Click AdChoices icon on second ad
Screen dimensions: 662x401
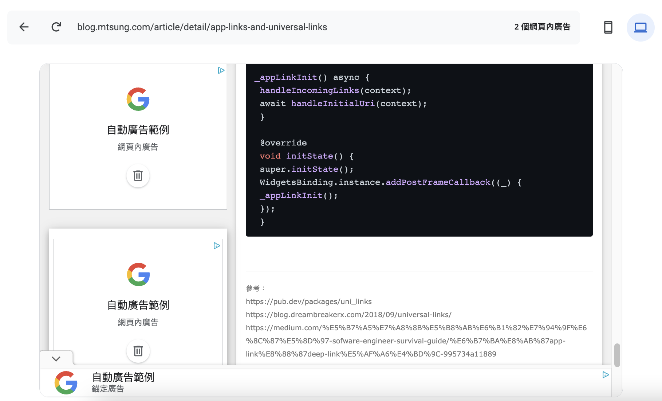(217, 246)
